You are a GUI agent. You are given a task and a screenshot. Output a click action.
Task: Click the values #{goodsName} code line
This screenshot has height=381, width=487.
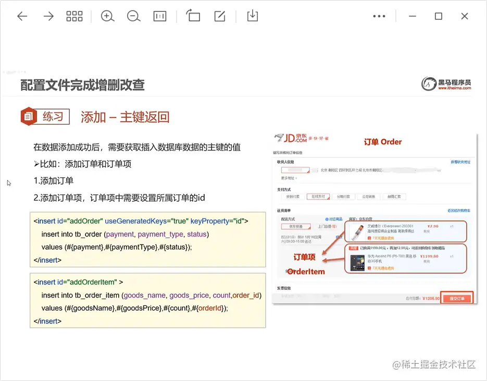(135, 308)
